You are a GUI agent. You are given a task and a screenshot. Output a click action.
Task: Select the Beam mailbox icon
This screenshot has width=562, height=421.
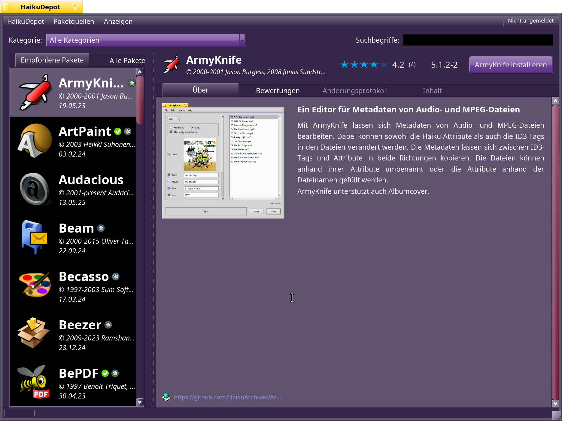pyautogui.click(x=35, y=237)
